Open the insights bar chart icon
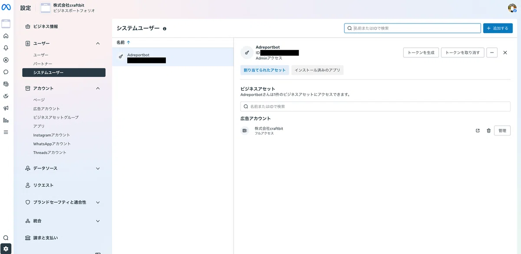 [x=6, y=120]
